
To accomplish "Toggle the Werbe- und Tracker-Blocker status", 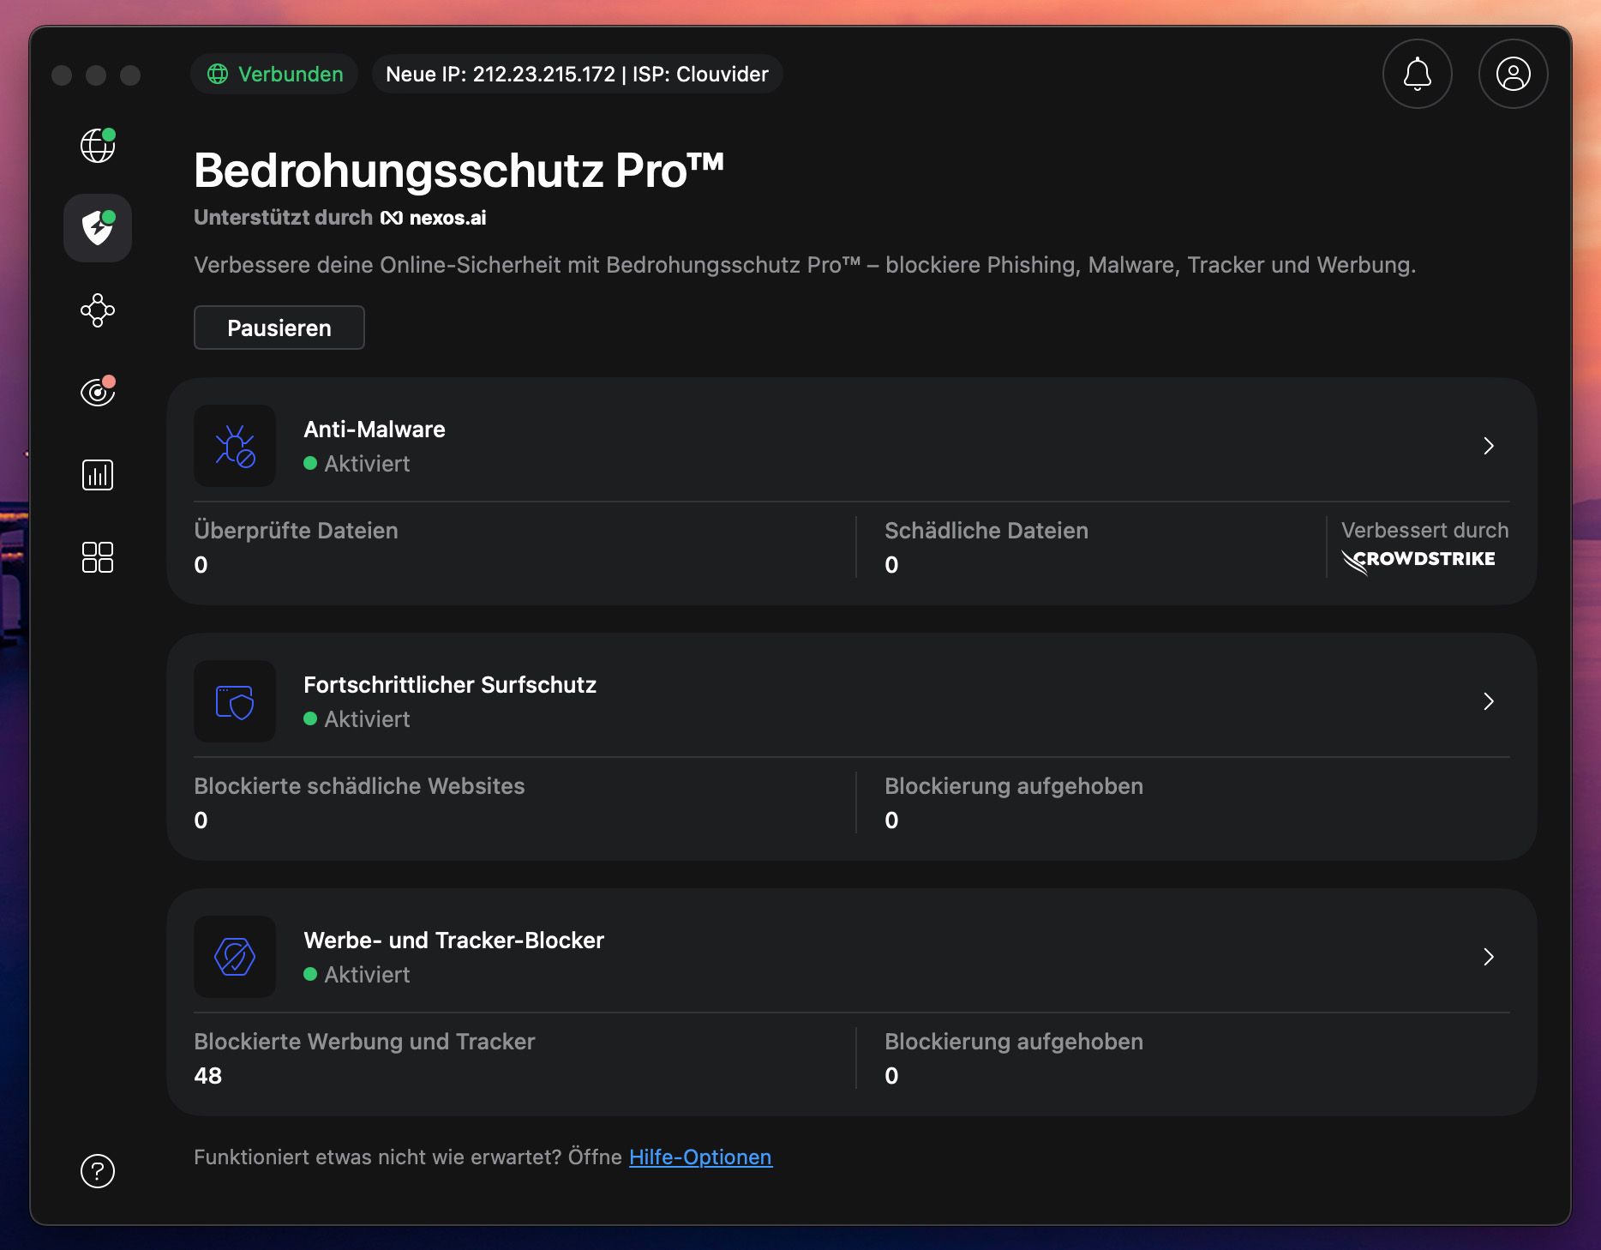I will click(357, 974).
